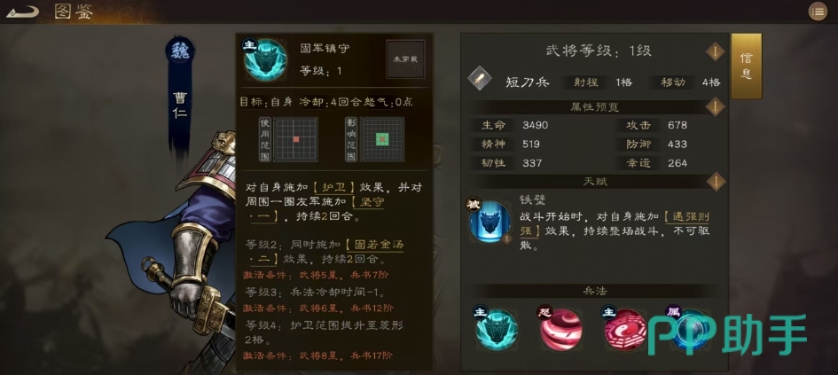Select the 固军镇守 skill icon in 兵法 row

tap(497, 330)
